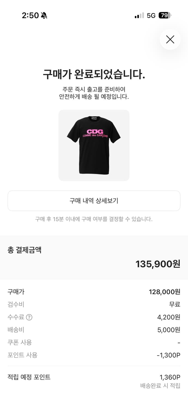
Task: Tap the 15-minute purchase decision notice
Action: [94, 219]
